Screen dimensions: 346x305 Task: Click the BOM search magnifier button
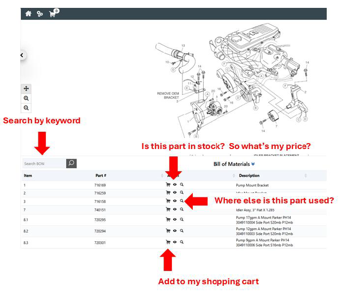(71, 163)
